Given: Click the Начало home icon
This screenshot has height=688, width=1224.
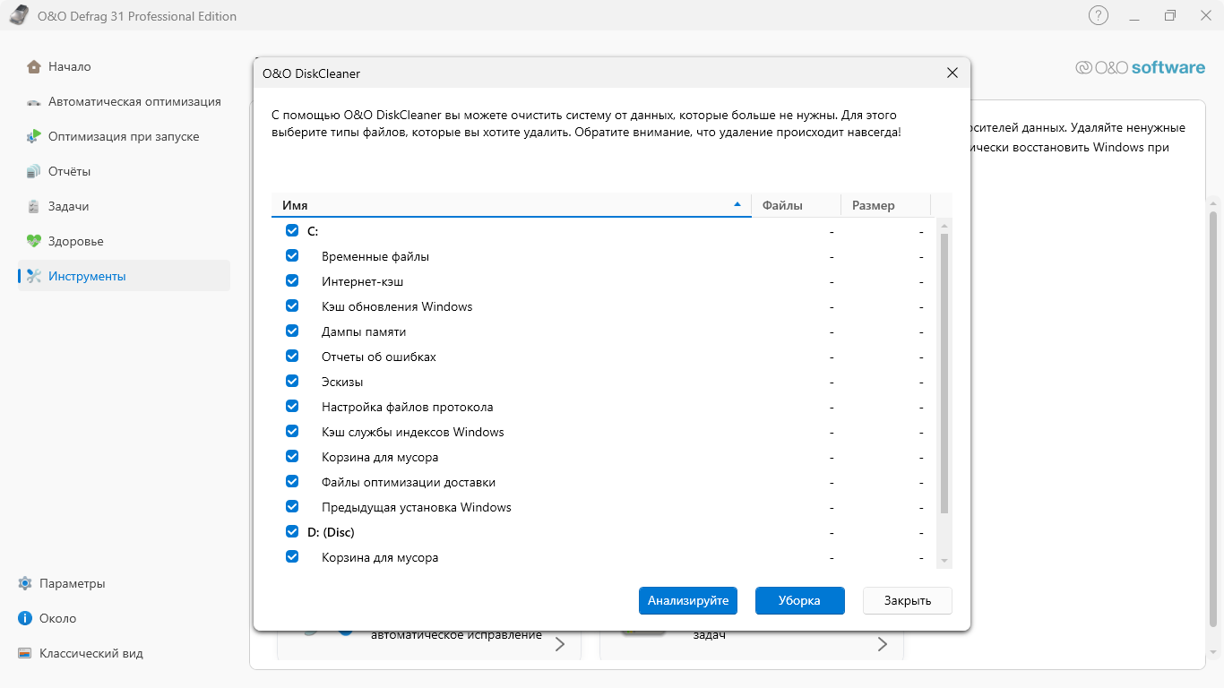Looking at the screenshot, I should (34, 66).
